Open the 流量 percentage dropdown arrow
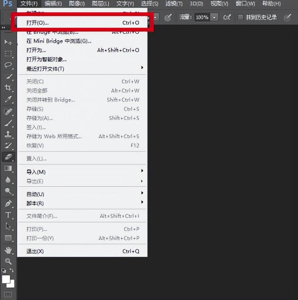Viewport: 298px width, 300px height. coord(214,17)
